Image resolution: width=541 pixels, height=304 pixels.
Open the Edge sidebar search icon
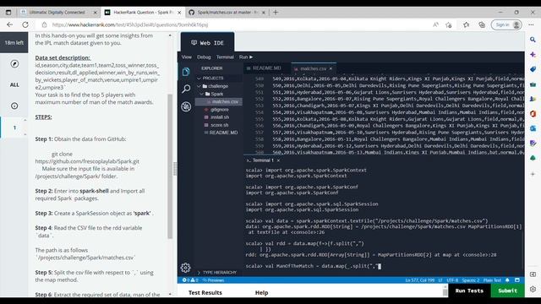point(533,40)
